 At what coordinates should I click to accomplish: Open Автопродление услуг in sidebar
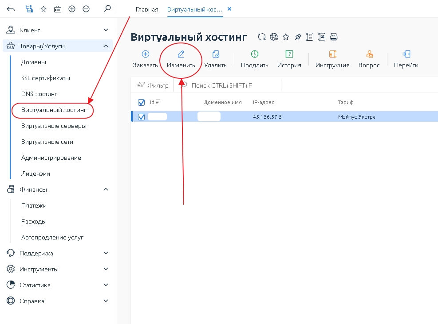52,237
